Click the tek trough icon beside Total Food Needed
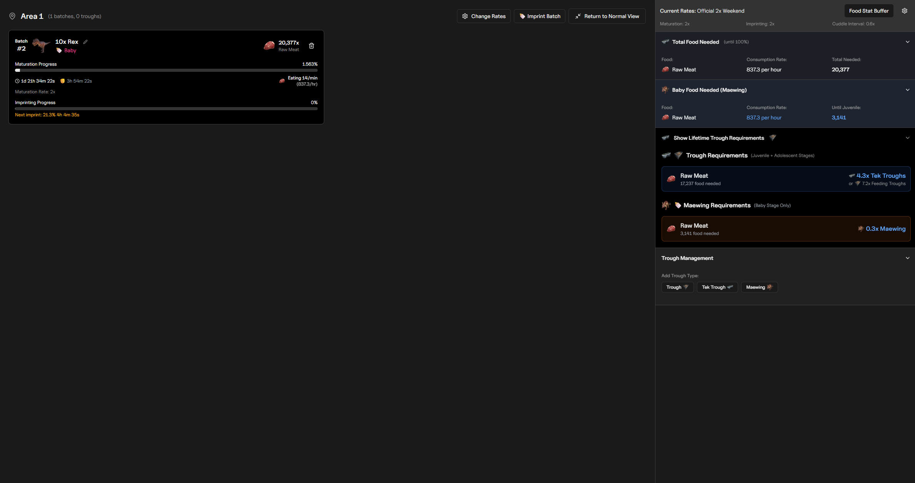This screenshot has width=915, height=483. (x=665, y=42)
